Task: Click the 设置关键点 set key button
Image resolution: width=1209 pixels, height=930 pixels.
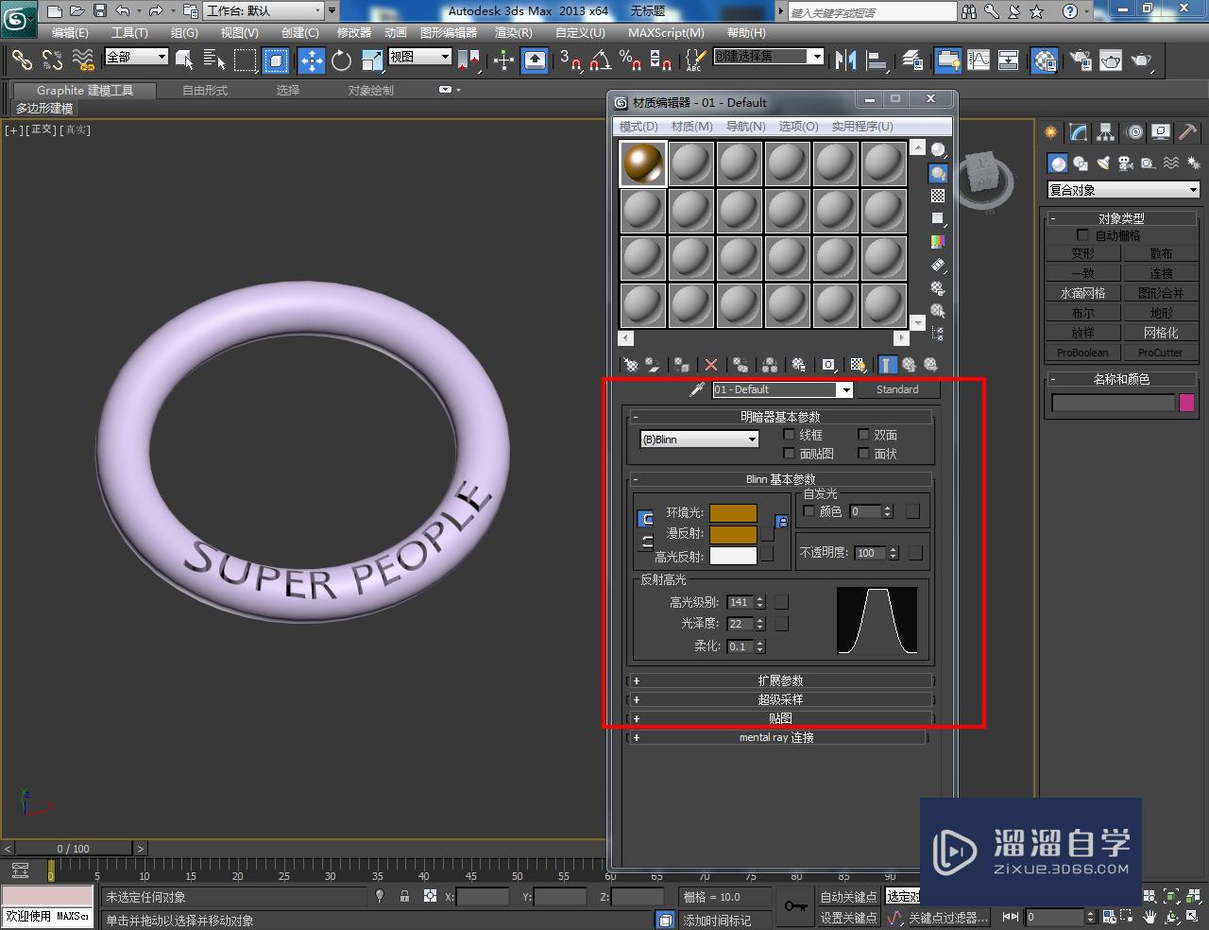Action: click(848, 918)
